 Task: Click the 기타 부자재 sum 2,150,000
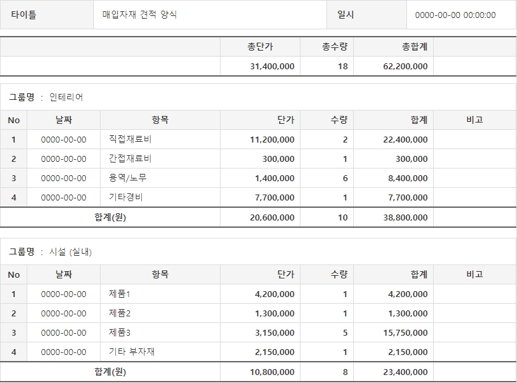point(408,352)
